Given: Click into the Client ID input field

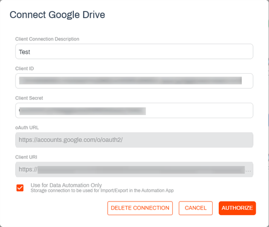Looking at the screenshot, I should pos(134,81).
